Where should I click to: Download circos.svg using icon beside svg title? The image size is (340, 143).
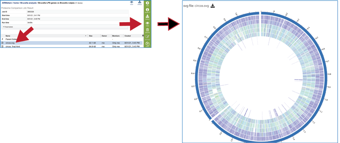click(x=213, y=6)
